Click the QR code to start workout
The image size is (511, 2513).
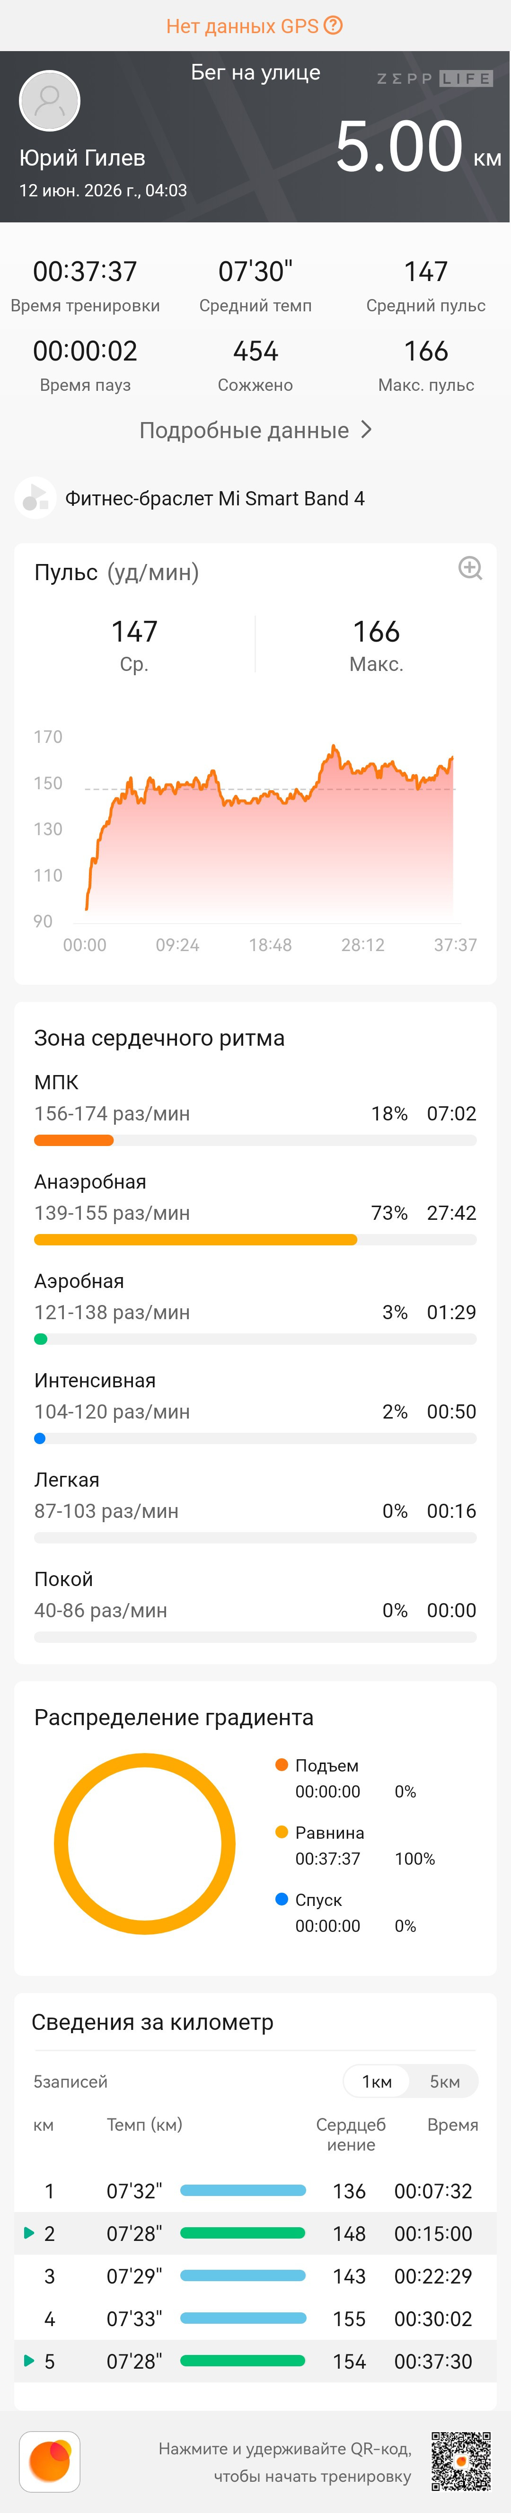click(x=461, y=2460)
